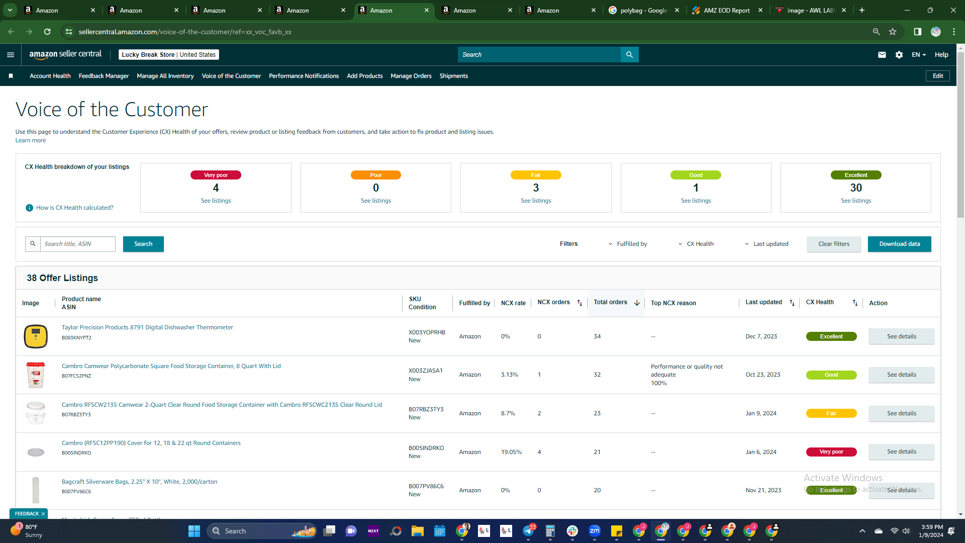
Task: Click the Search button for title/ASIN
Action: pos(143,244)
